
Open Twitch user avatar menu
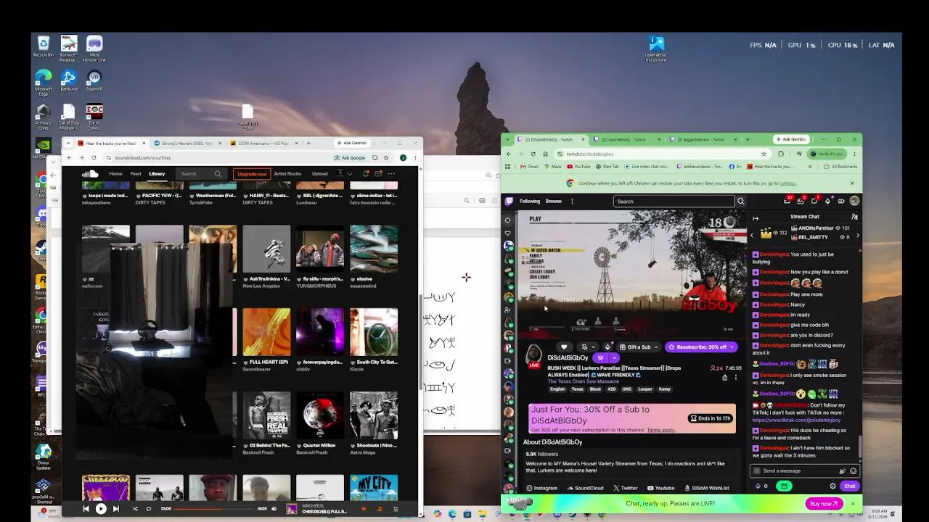[x=854, y=202]
